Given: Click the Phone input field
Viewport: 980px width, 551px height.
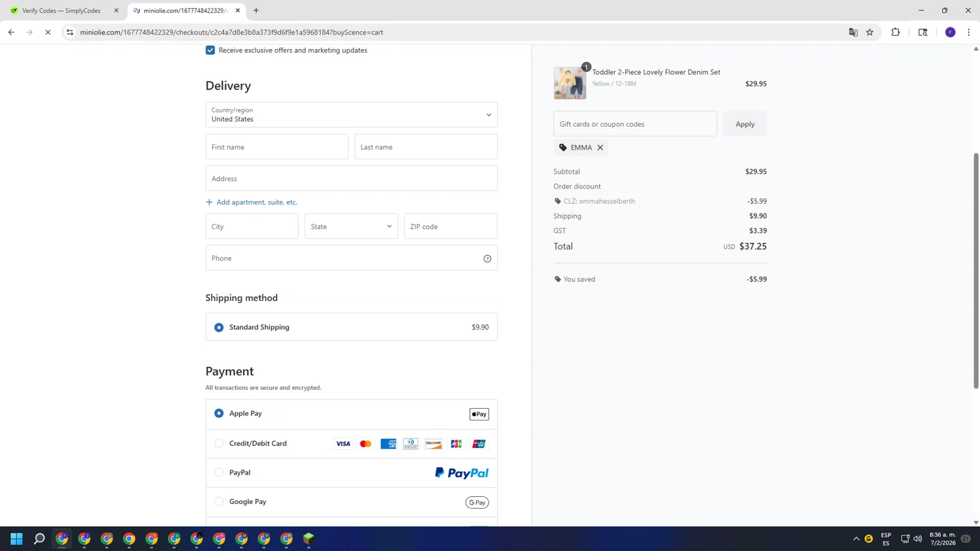Looking at the screenshot, I should click(x=351, y=258).
